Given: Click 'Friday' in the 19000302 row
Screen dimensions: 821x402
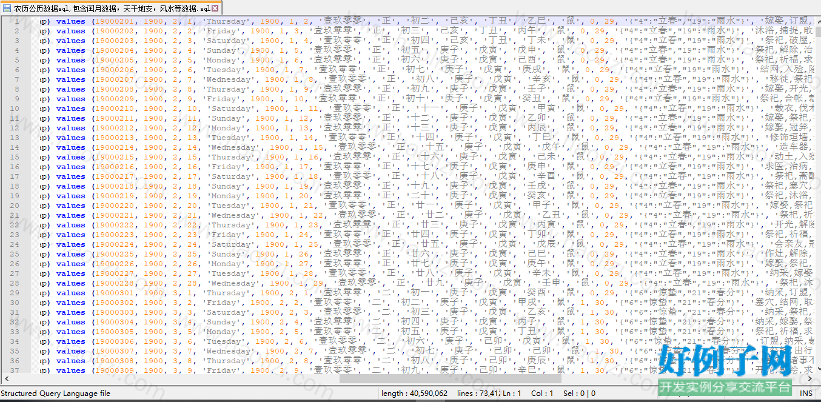Looking at the screenshot, I should (x=220, y=303).
